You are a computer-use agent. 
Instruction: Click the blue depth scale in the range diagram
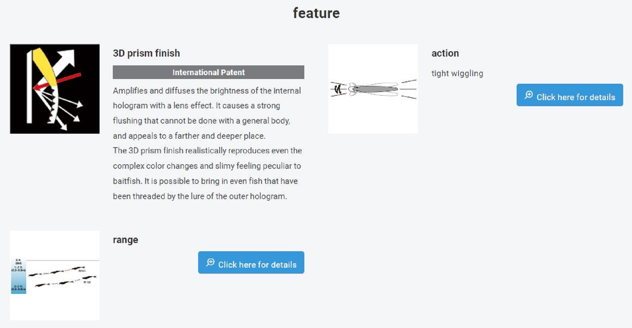(18, 277)
